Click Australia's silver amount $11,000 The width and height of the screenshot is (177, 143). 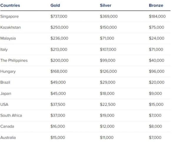[x=107, y=137]
